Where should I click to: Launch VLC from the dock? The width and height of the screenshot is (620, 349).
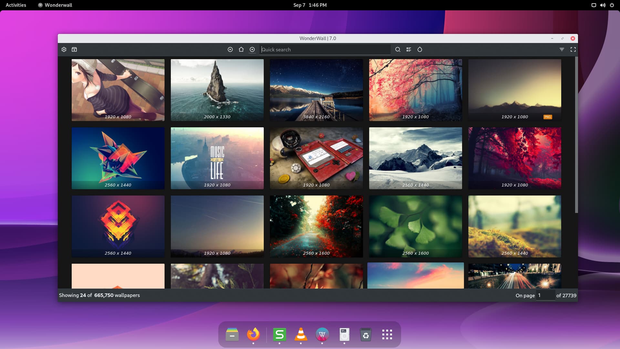(x=301, y=334)
